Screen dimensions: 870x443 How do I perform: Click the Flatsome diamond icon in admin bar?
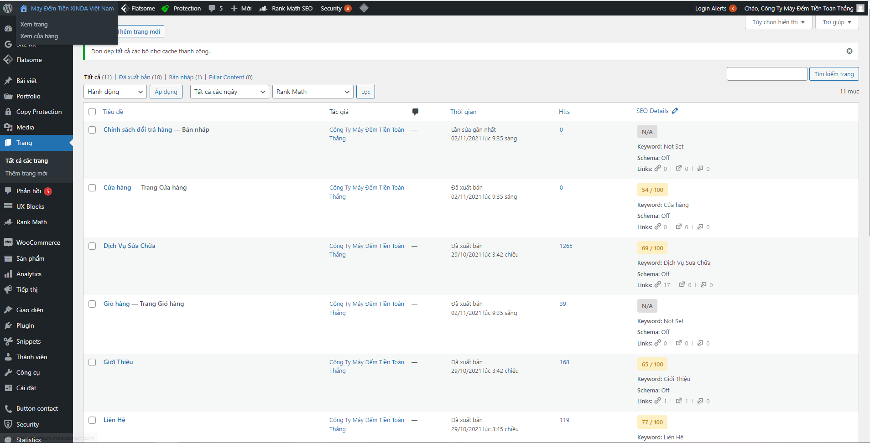(124, 8)
